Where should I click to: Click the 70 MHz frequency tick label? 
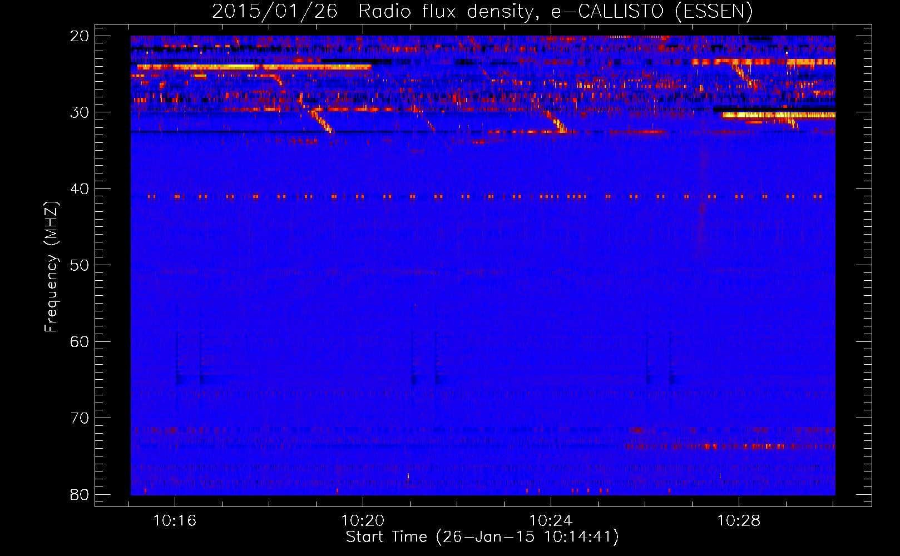click(x=80, y=418)
